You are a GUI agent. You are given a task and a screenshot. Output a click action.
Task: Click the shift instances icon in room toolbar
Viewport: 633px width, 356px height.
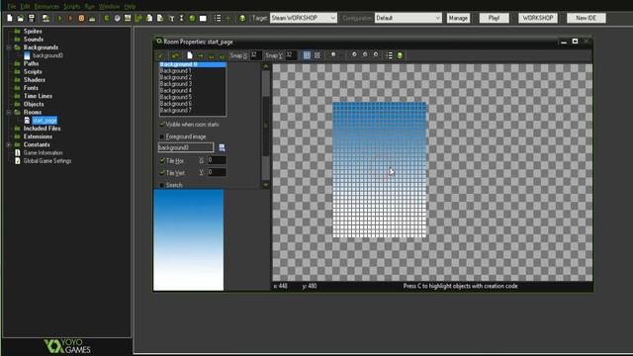pyautogui.click(x=201, y=55)
